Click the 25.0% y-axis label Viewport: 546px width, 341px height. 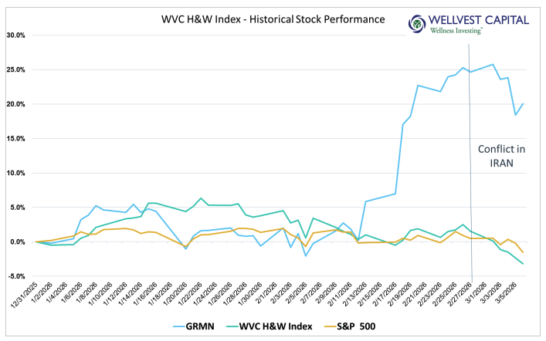pos(17,70)
